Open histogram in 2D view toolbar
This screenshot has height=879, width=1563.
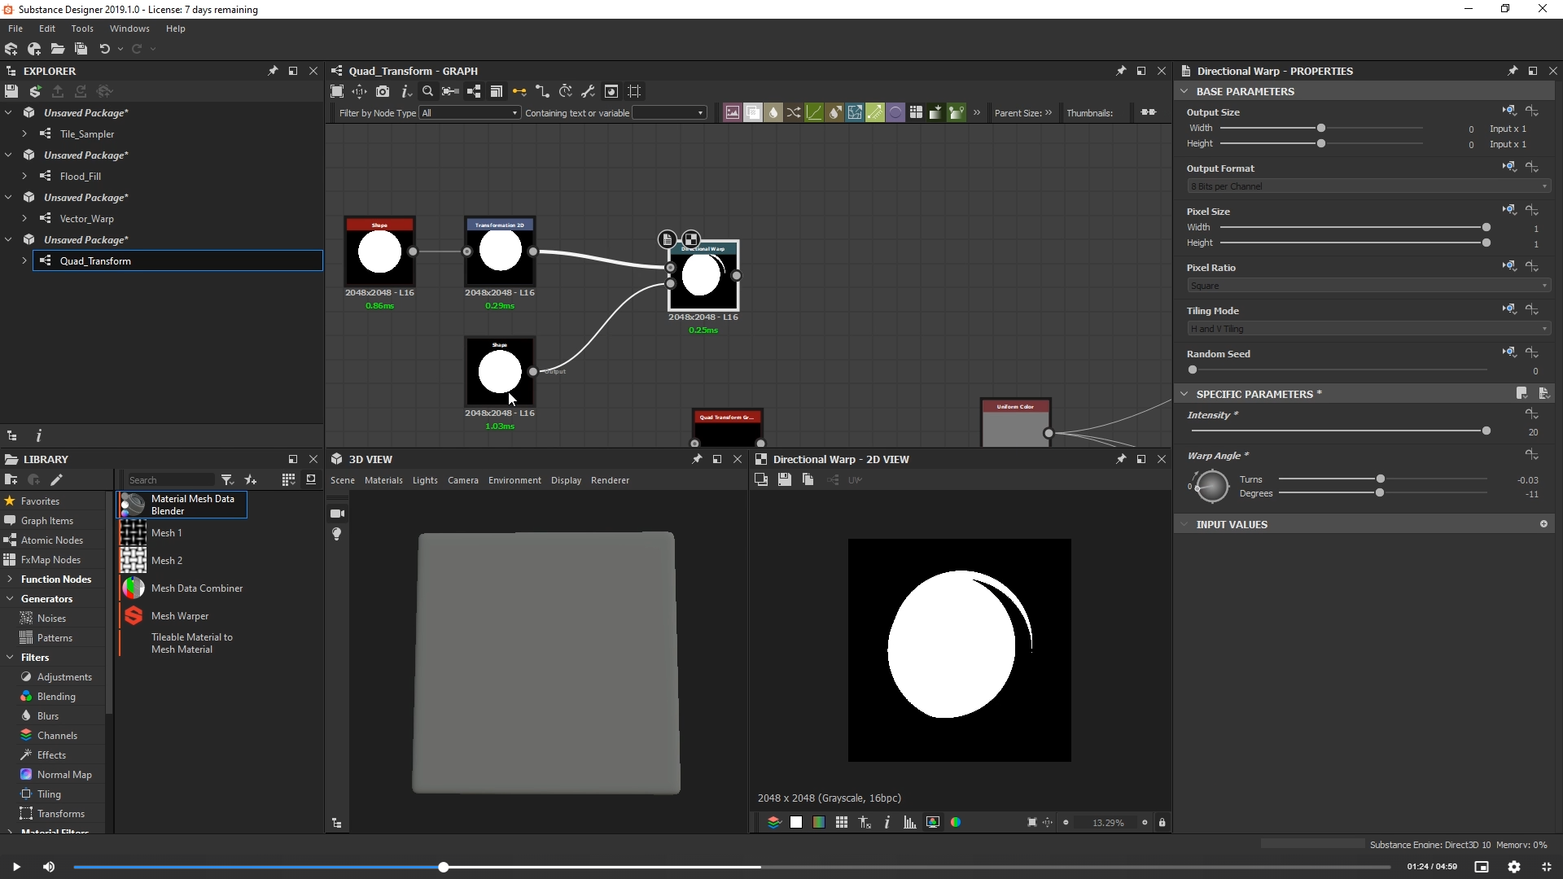click(909, 823)
